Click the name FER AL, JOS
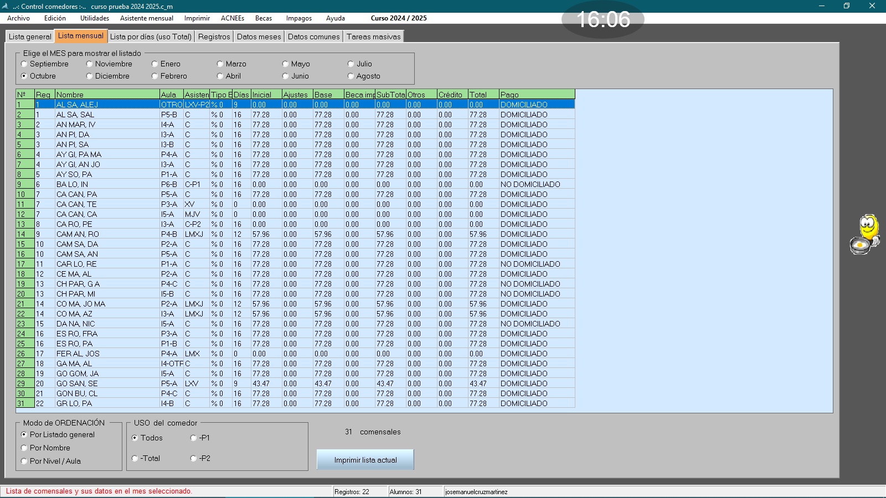 click(78, 354)
